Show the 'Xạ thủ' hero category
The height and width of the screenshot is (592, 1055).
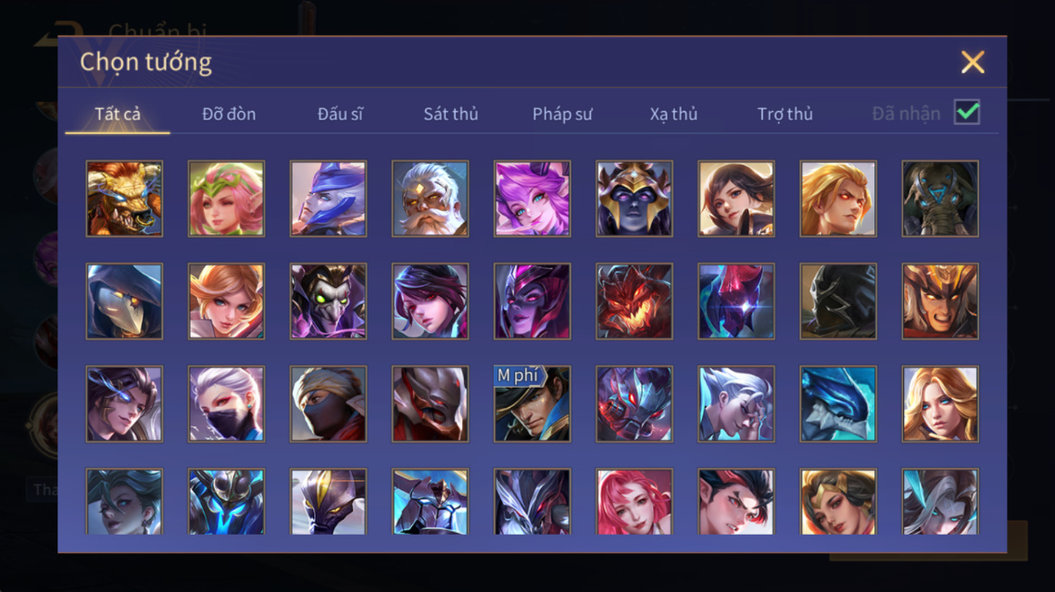point(673,114)
